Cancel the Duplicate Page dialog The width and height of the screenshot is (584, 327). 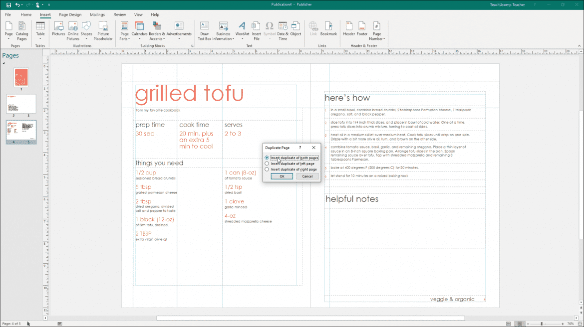[x=307, y=176]
